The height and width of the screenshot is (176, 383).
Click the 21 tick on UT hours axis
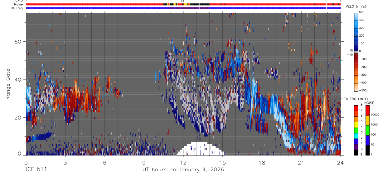tap(301, 163)
